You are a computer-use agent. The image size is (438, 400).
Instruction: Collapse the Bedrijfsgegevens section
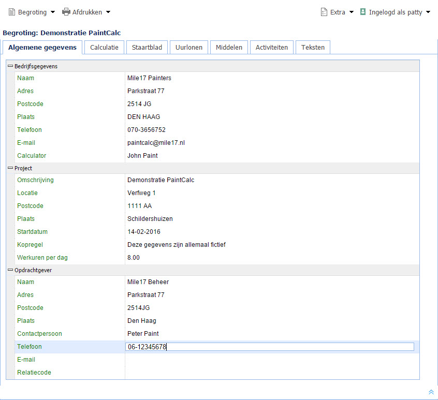point(10,66)
